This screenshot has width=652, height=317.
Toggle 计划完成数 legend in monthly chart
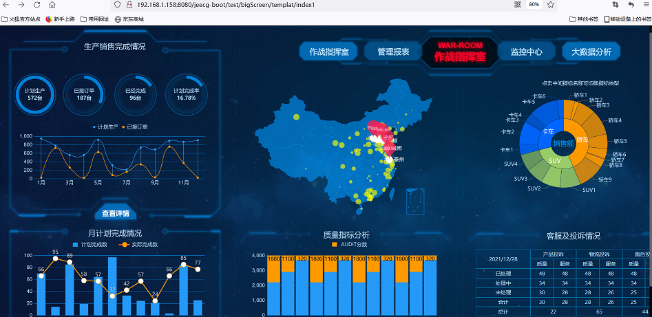click(90, 244)
